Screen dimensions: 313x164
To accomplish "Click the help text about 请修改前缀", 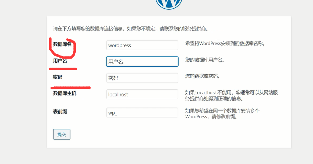I will pyautogui.click(x=222, y=113).
